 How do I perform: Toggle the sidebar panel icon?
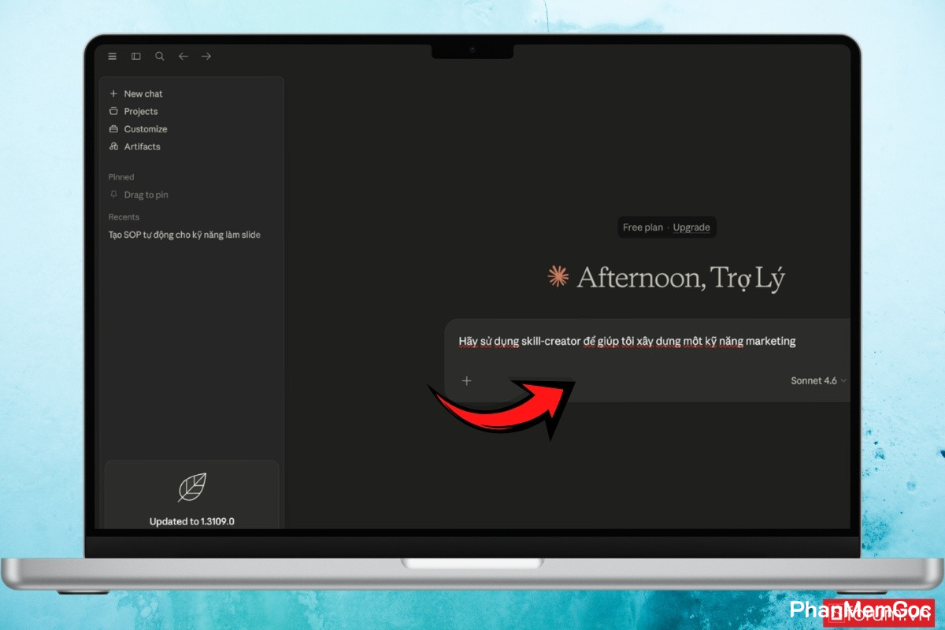pos(136,56)
